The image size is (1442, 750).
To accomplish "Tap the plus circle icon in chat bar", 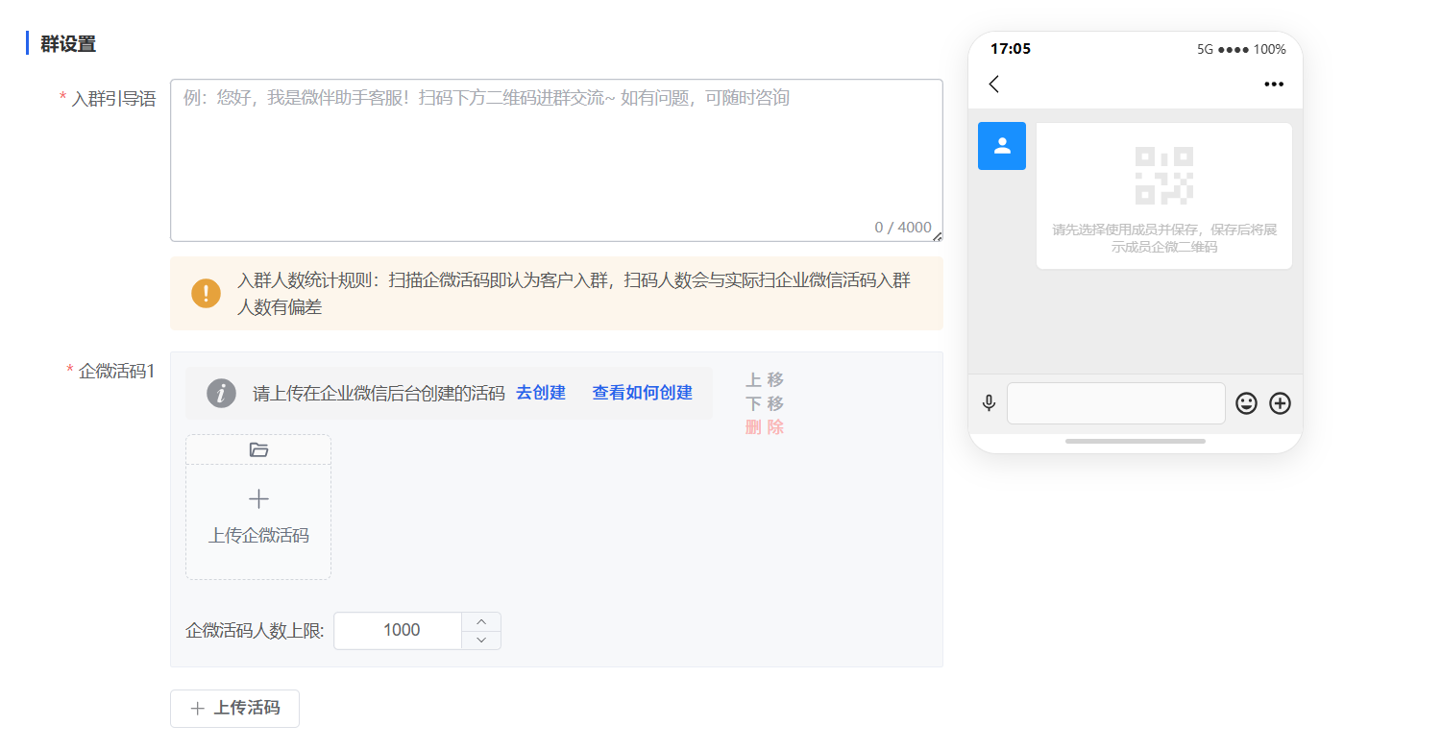I will pyautogui.click(x=1280, y=403).
